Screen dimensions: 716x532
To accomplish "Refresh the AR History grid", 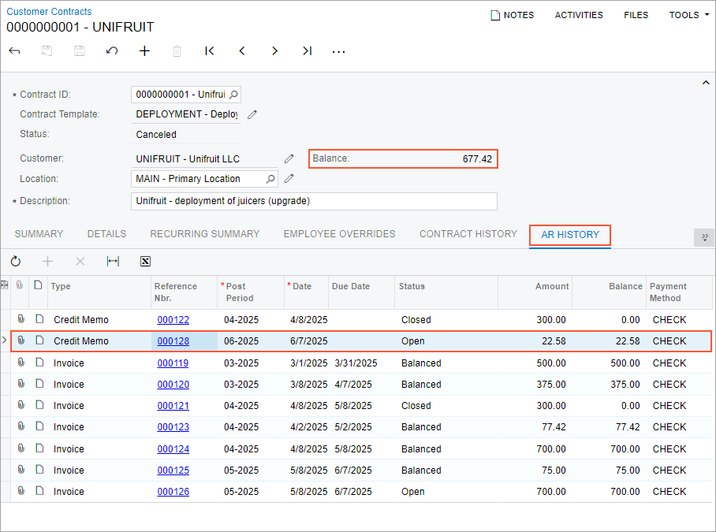I will coord(16,262).
